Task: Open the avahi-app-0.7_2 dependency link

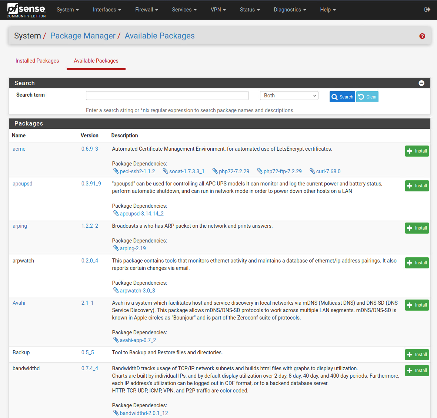Action: pyautogui.click(x=138, y=340)
